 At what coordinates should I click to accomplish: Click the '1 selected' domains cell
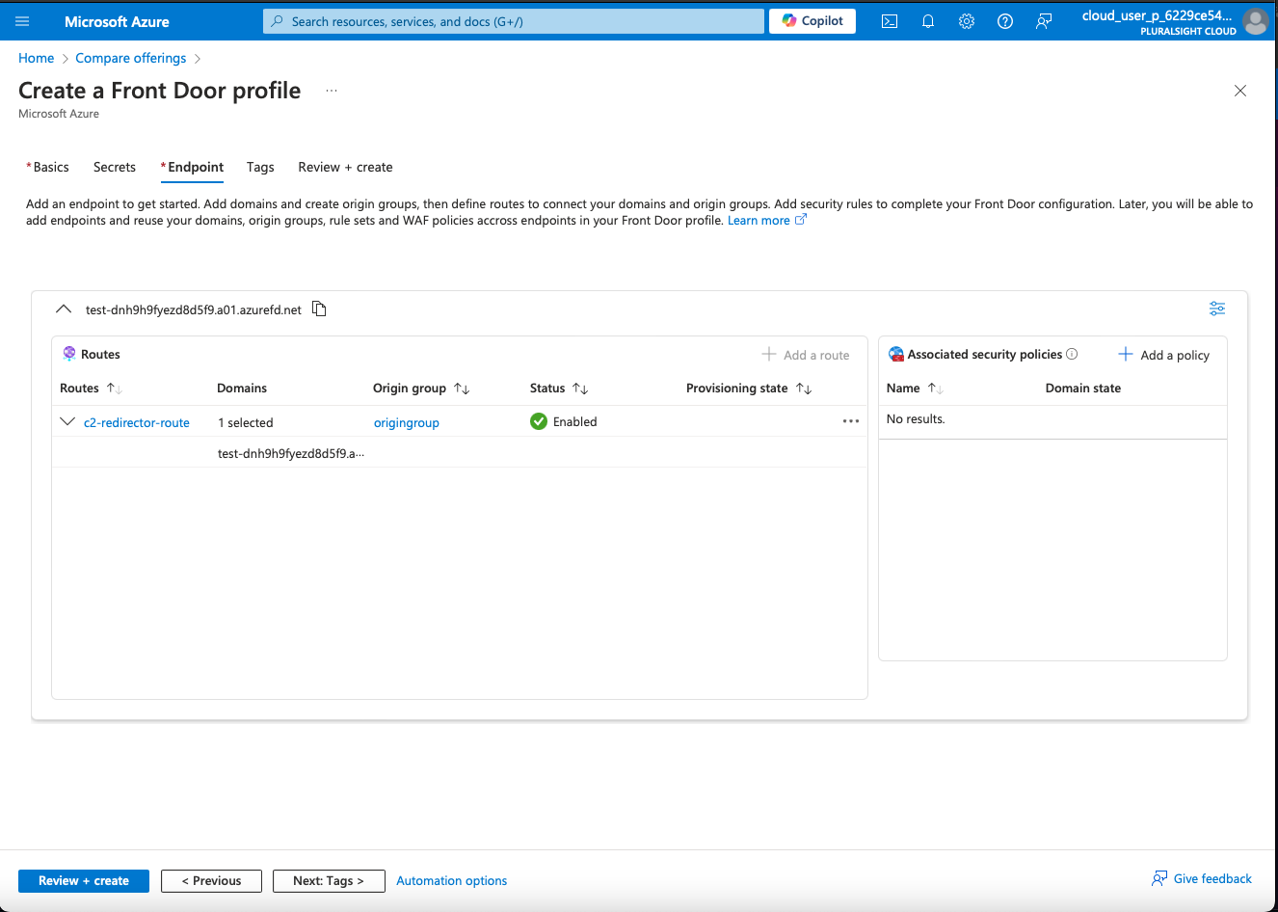click(246, 422)
